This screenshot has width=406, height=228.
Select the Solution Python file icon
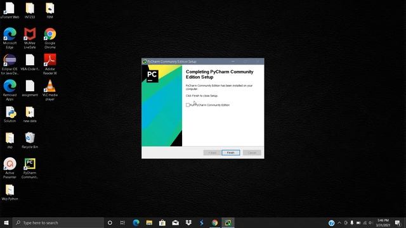pos(10,114)
